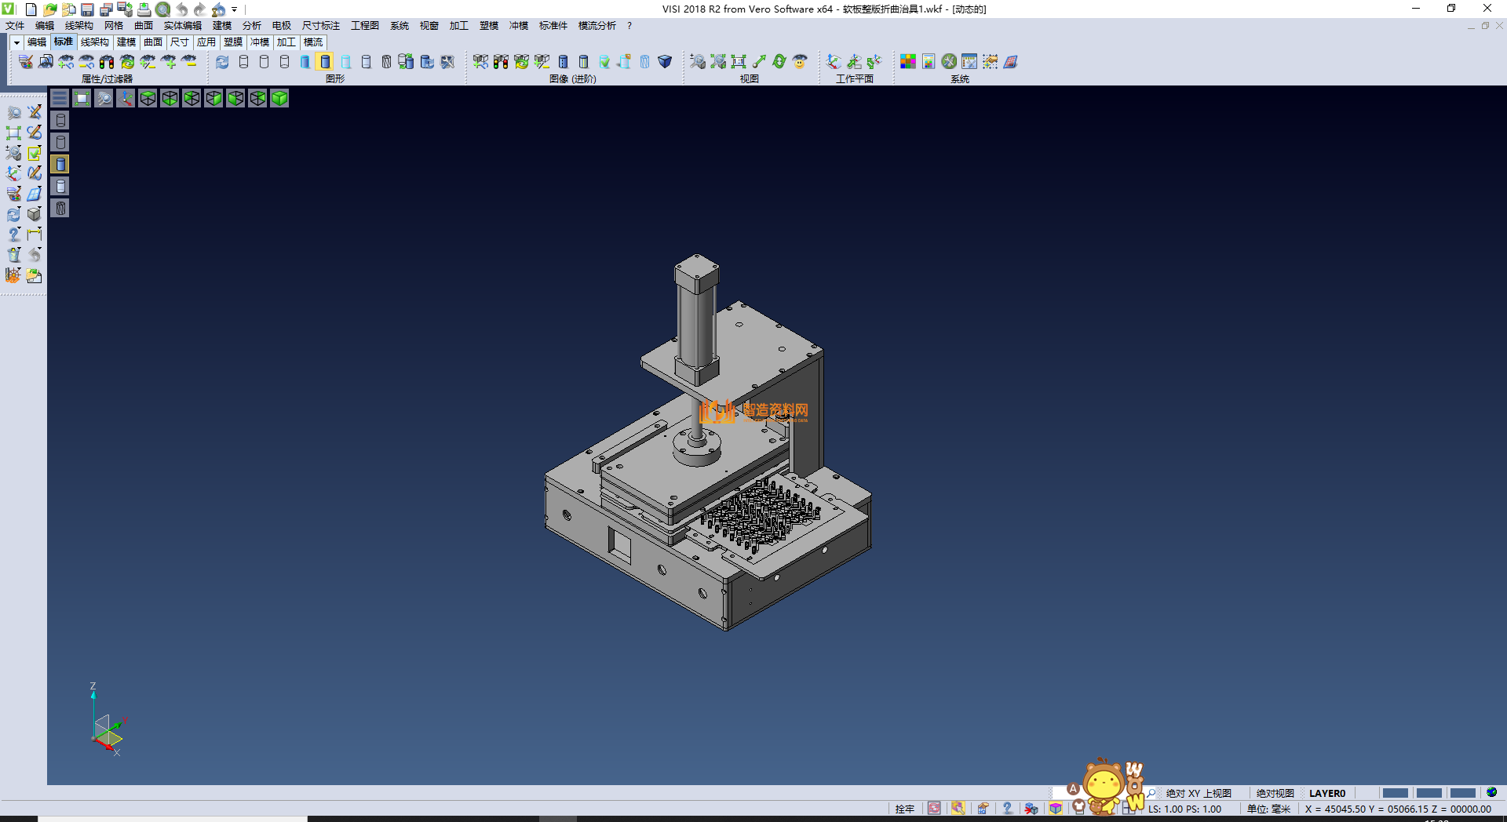Click the first blue swatch in status bar

(1395, 793)
